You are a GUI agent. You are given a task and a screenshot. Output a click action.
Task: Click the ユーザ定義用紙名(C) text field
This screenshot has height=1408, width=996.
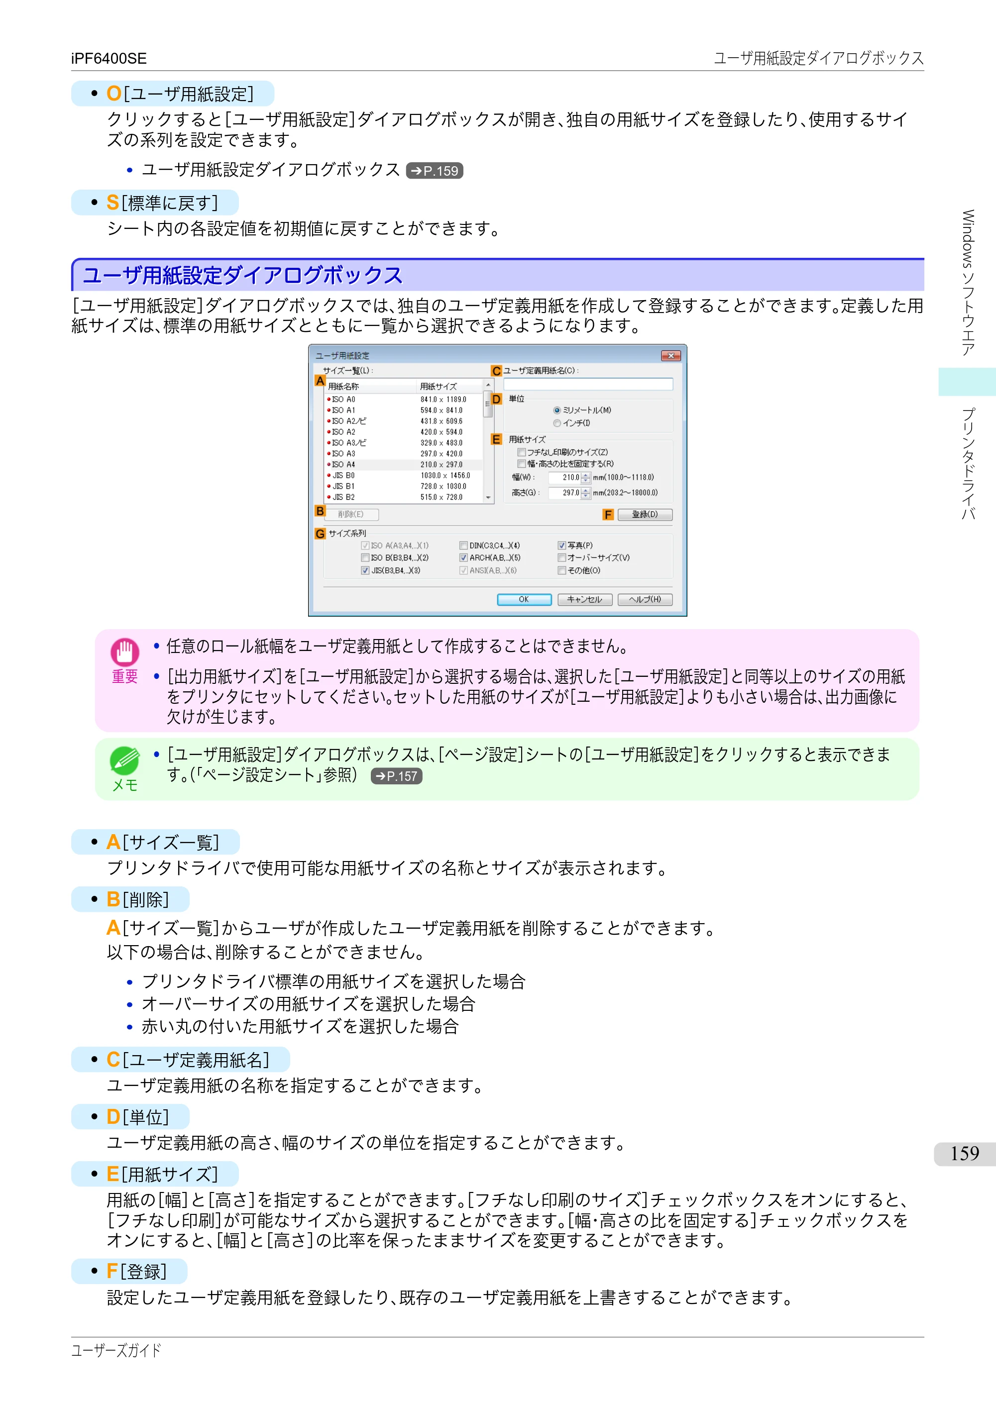coord(588,384)
